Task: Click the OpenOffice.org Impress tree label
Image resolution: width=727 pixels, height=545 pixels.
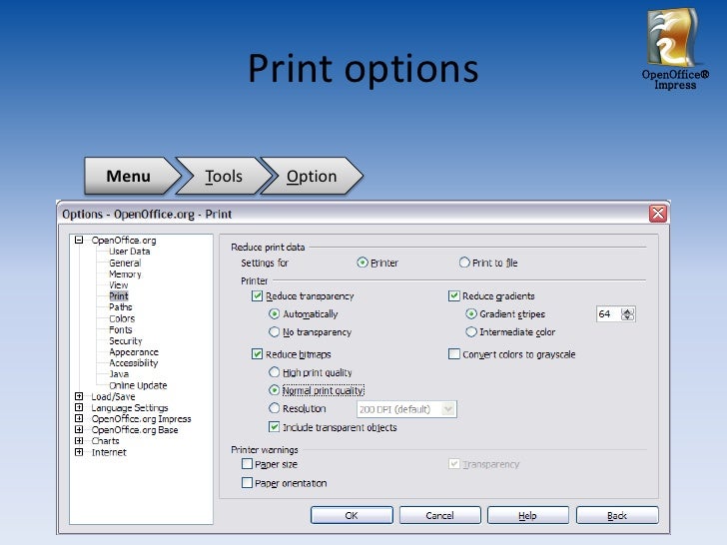Action: click(141, 419)
